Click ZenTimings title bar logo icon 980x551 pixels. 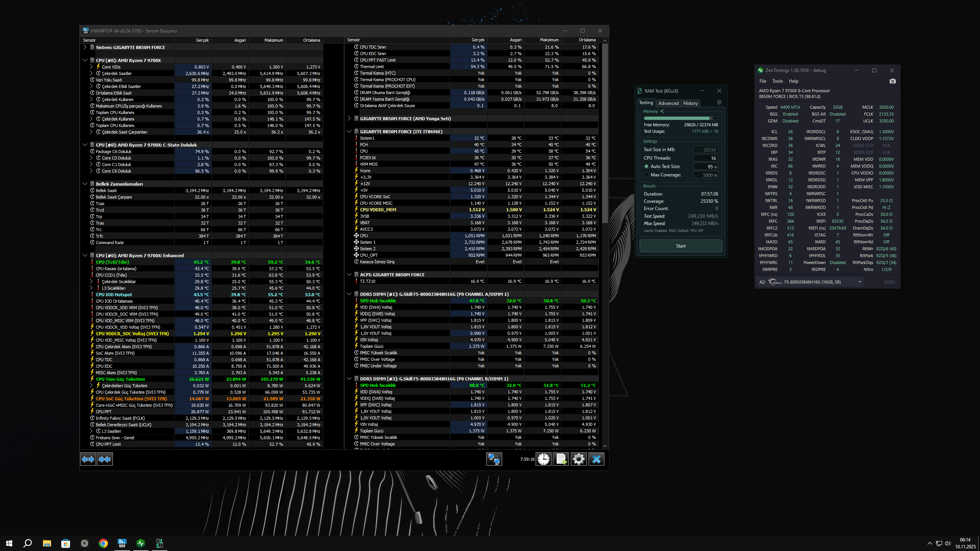(760, 70)
